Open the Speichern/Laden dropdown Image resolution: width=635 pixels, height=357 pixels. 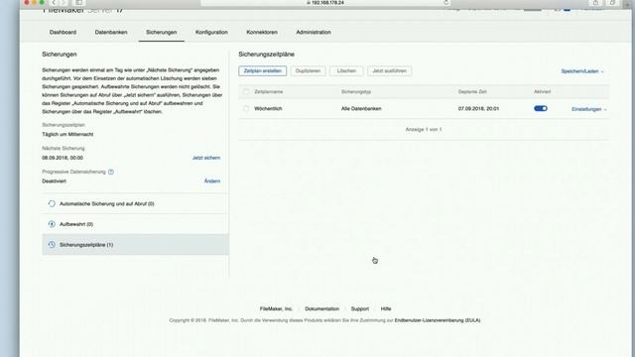coord(582,71)
